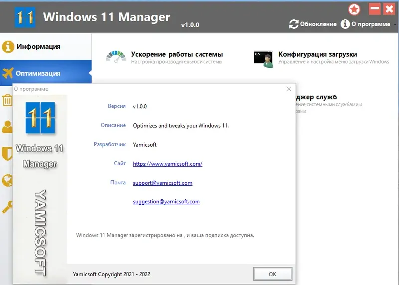
Task: Click the vertical YAMICSOFT brand text
Action: click(40, 233)
